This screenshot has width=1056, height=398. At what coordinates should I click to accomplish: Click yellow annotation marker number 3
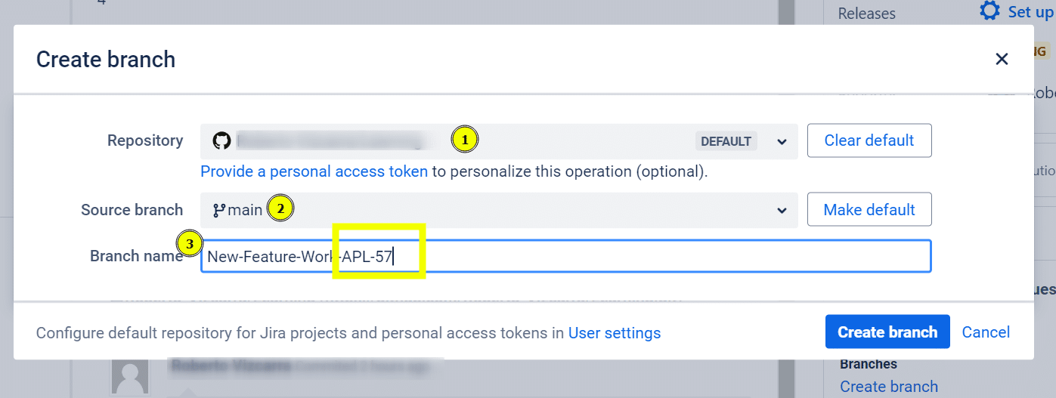click(x=190, y=244)
